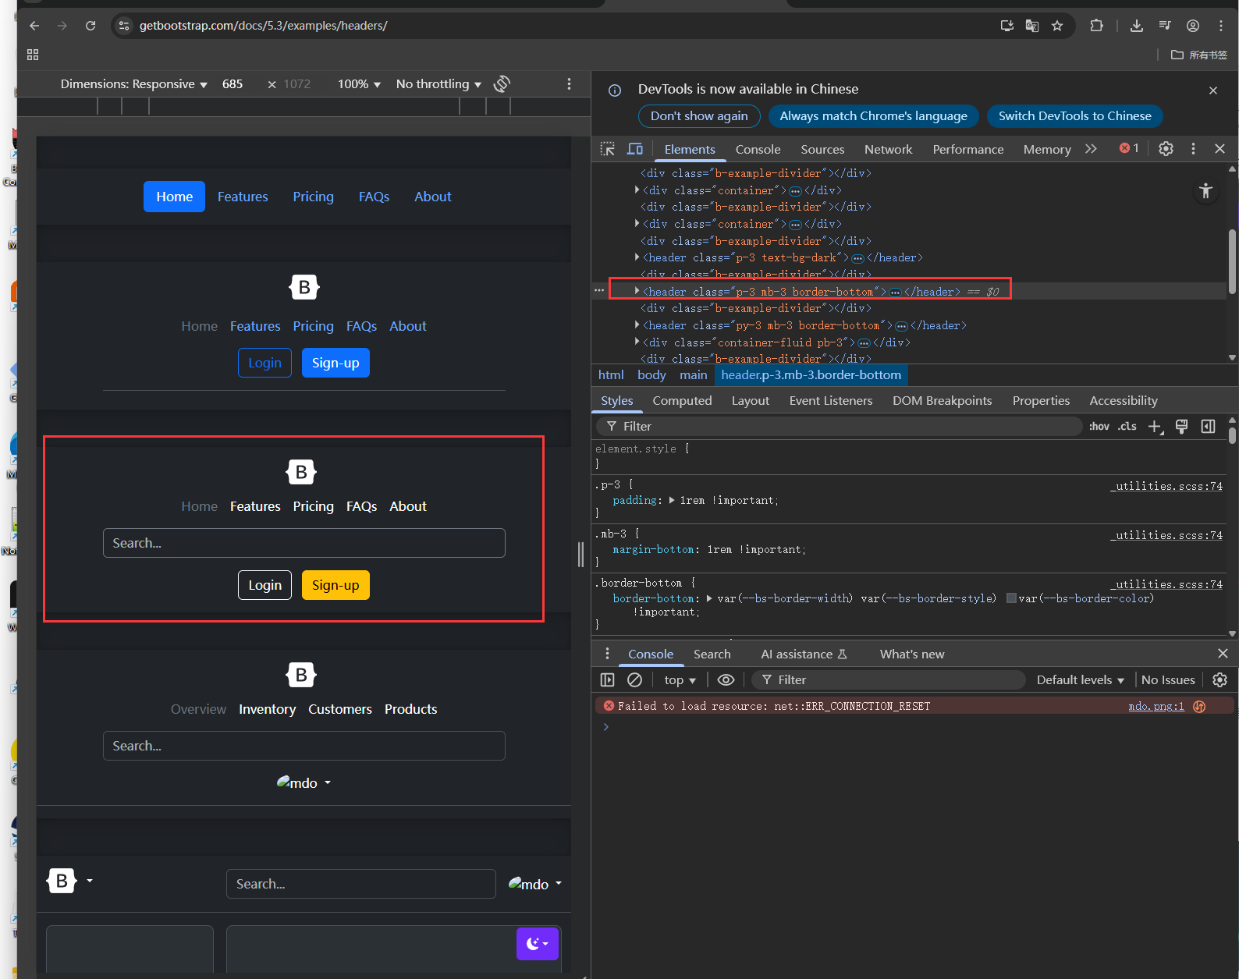This screenshot has height=979, width=1239.
Task: Expand the header py-3 mb-3 border-bottom node
Action: [x=637, y=325]
